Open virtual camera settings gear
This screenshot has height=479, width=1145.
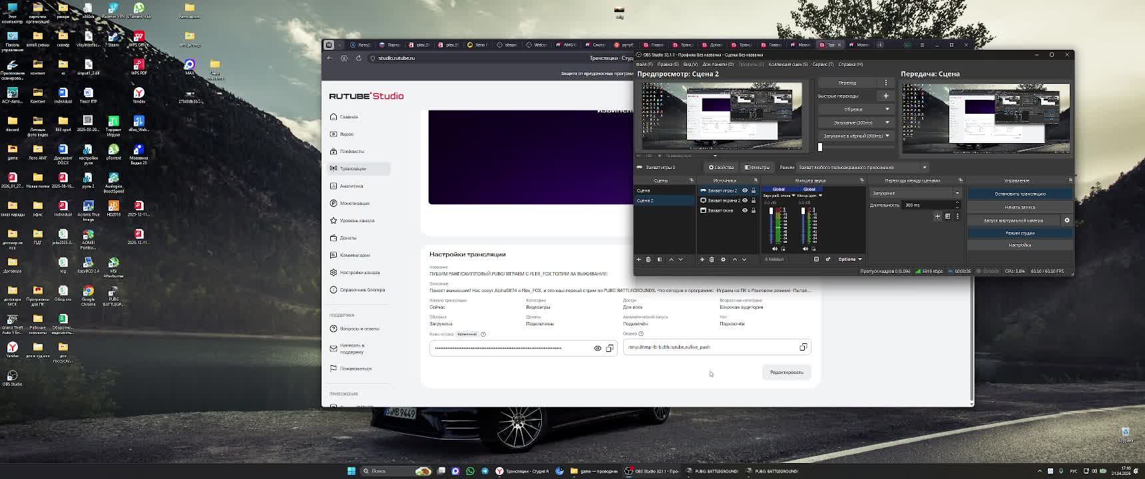1067,220
